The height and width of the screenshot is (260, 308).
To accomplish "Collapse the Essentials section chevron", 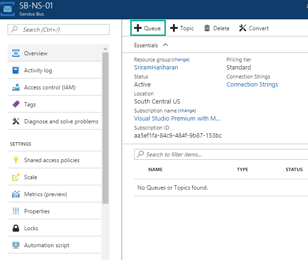I will coord(165,45).
